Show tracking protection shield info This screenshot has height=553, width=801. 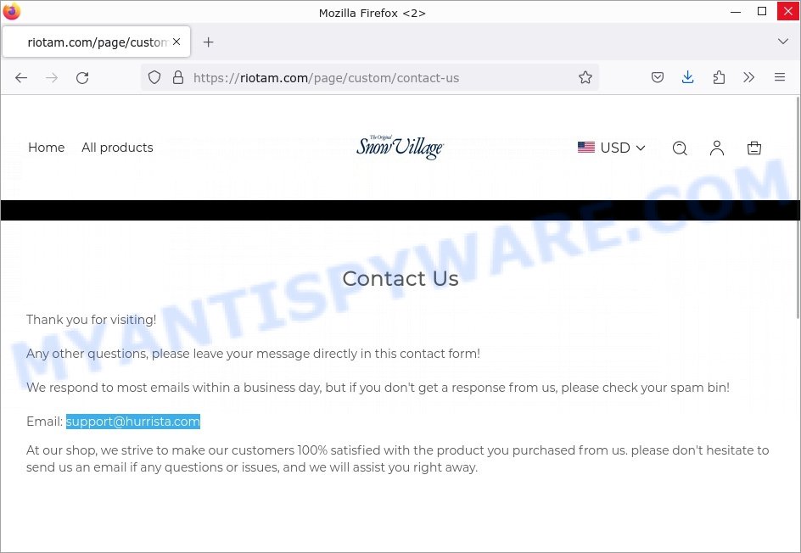click(154, 78)
